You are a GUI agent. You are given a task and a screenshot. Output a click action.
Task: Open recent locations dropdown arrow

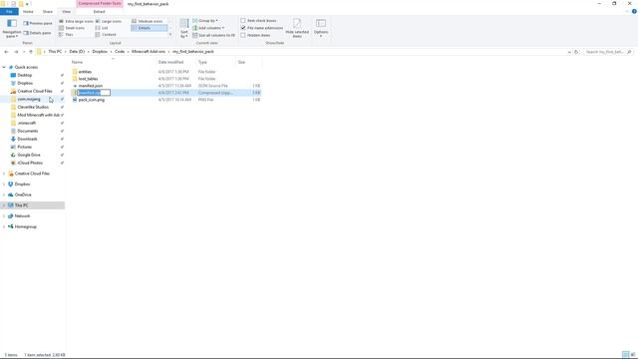click(24, 52)
